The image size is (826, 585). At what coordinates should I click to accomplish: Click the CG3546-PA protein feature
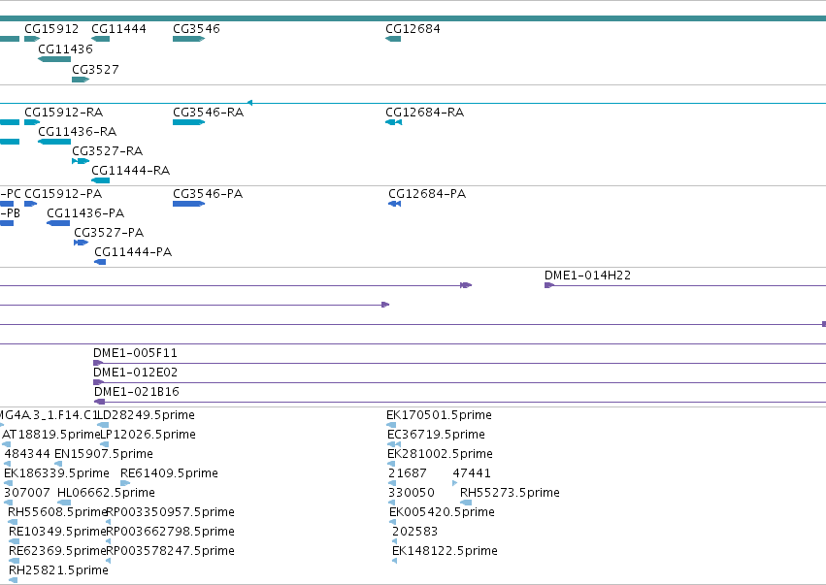[x=188, y=204]
